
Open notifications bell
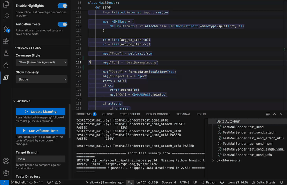281,182
